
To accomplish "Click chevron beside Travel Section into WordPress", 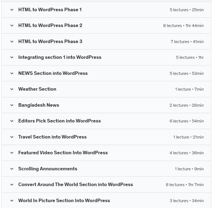I will tap(12, 137).
